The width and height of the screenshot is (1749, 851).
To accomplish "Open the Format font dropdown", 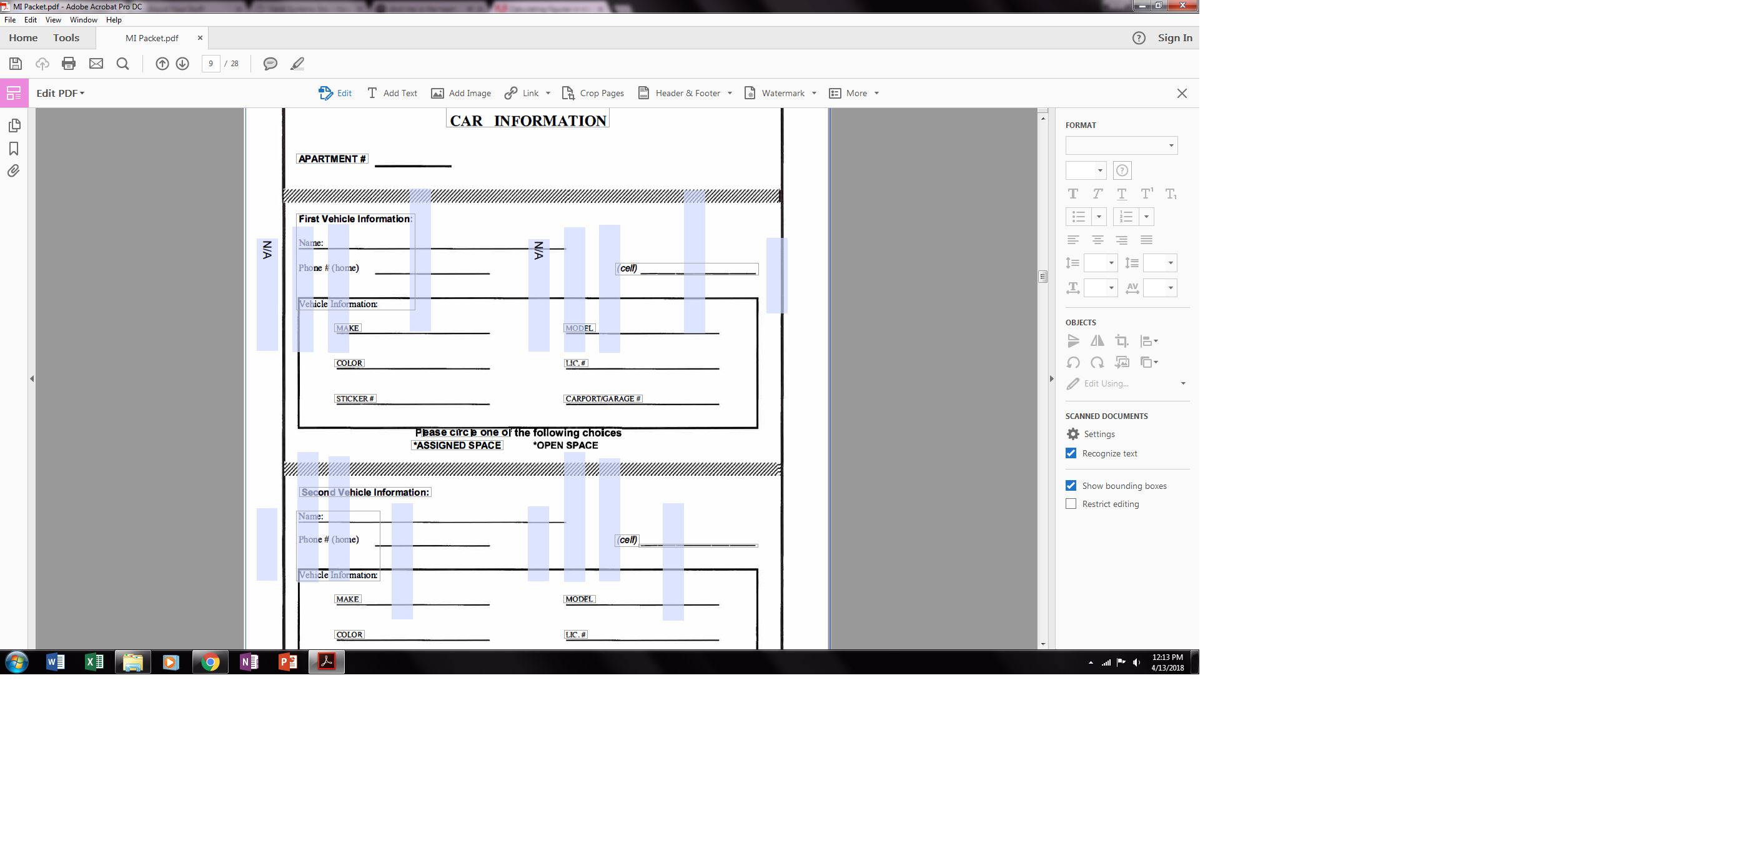I will 1121,145.
